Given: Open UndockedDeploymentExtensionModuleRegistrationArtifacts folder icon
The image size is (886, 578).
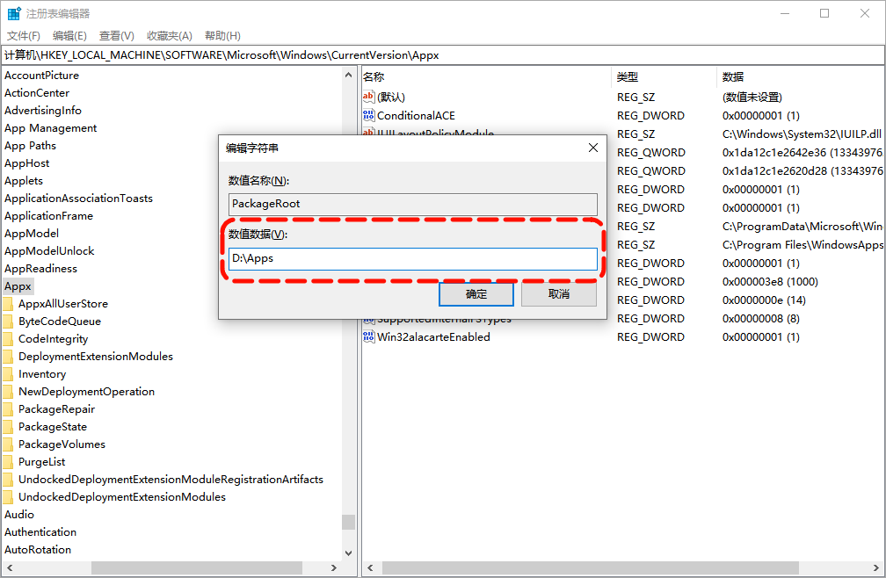Looking at the screenshot, I should 8,480.
